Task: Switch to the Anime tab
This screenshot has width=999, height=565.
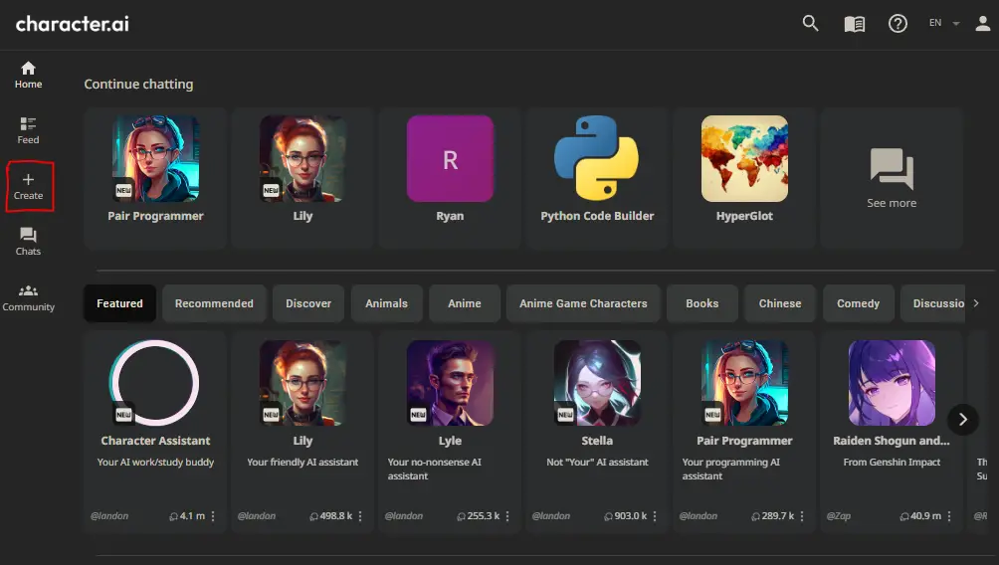Action: pyautogui.click(x=464, y=303)
